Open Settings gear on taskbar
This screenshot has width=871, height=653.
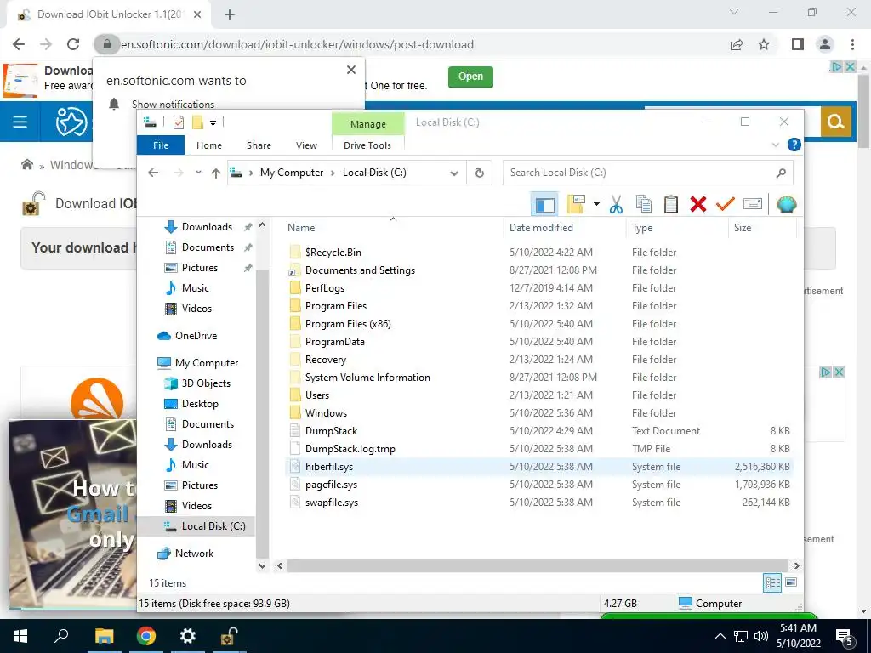tap(188, 636)
